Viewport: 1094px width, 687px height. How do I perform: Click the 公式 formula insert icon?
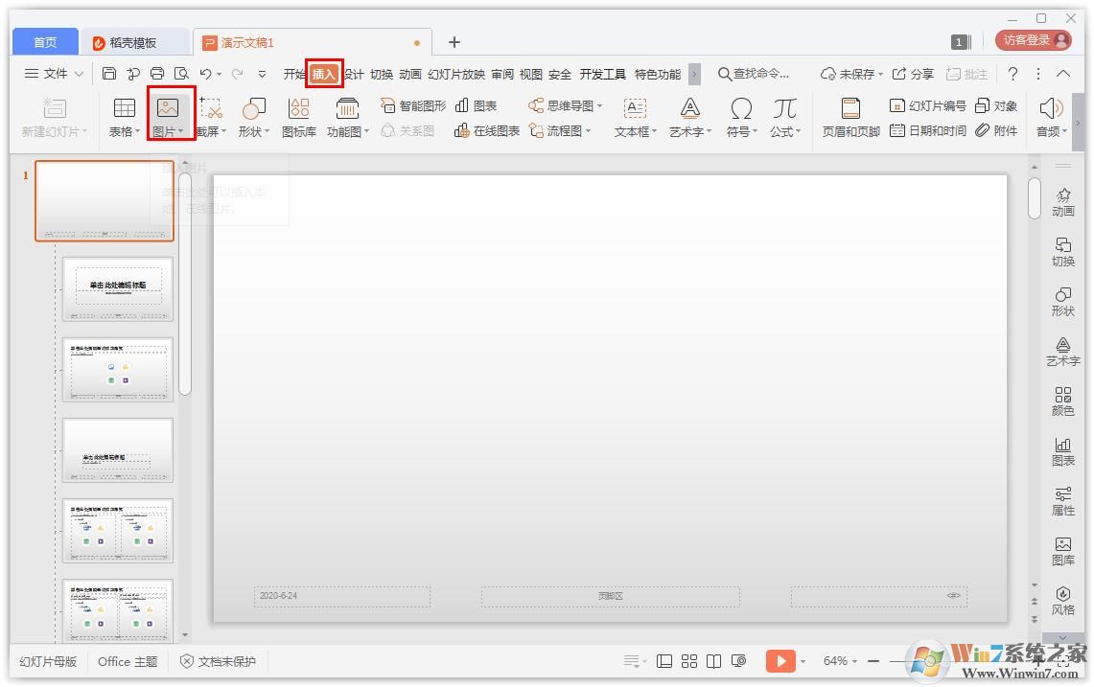click(782, 115)
